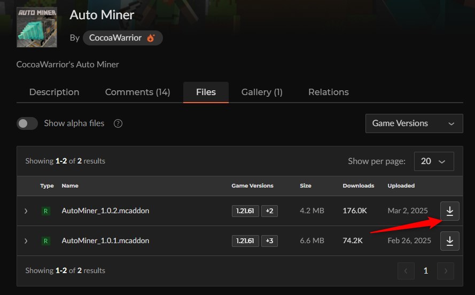The height and width of the screenshot is (295, 475).
Task: Open the Comments (14) tab
Action: click(137, 92)
